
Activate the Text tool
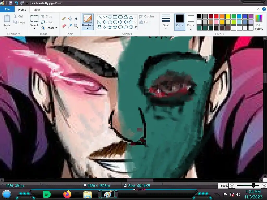(76, 19)
